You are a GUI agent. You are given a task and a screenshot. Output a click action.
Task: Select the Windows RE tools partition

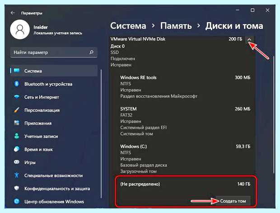(185, 87)
